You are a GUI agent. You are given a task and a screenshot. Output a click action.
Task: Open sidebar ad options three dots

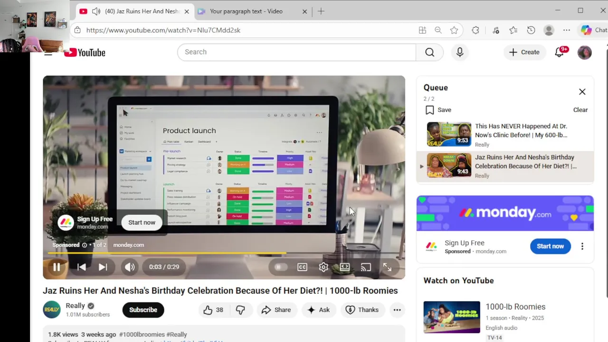click(x=582, y=246)
